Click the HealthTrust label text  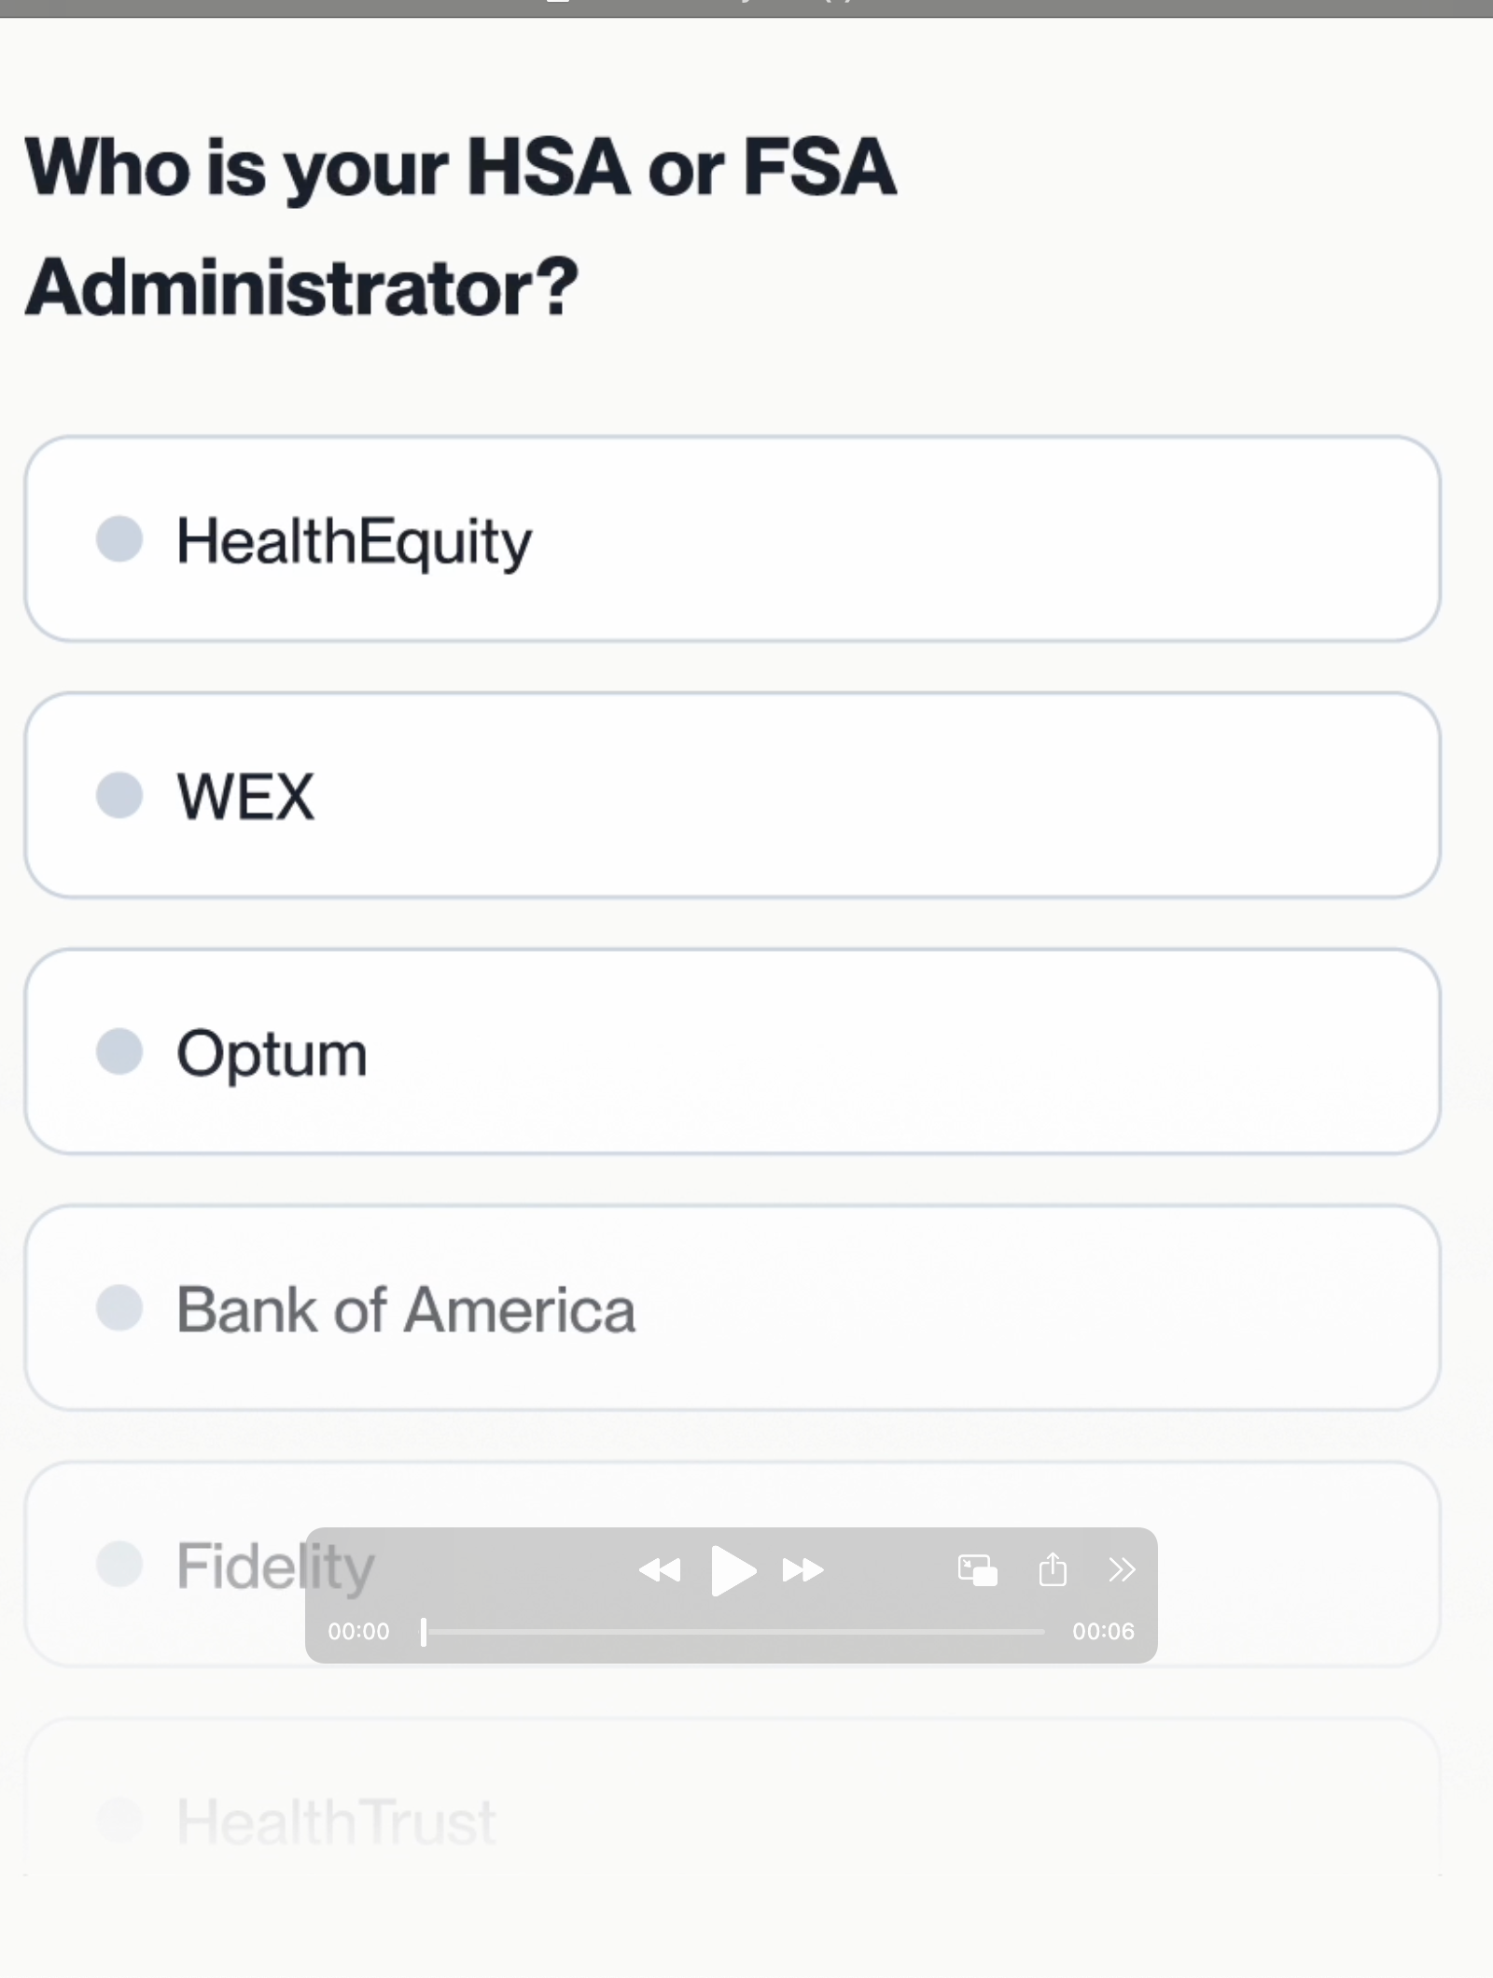pyautogui.click(x=336, y=1821)
